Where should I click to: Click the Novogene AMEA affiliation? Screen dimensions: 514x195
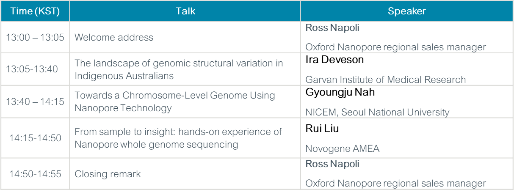[343, 148]
